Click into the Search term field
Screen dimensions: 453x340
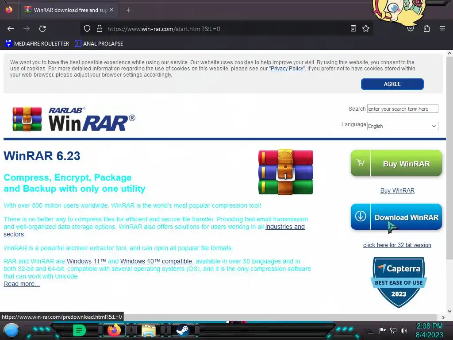point(403,109)
